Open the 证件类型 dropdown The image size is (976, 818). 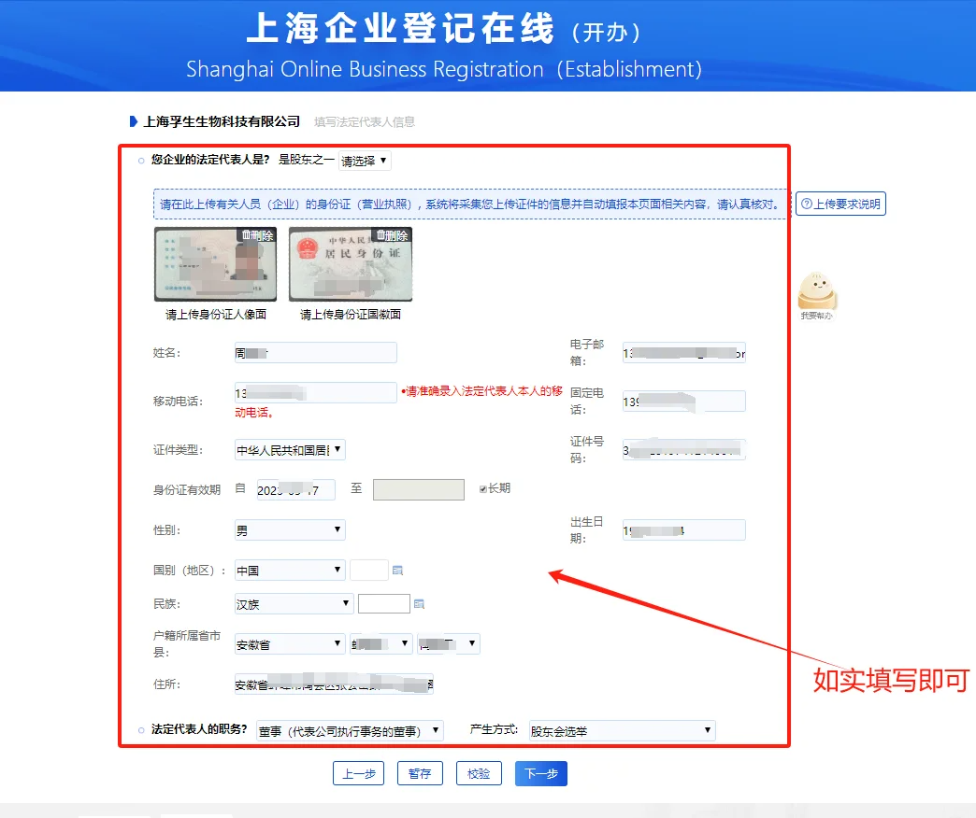(x=290, y=449)
